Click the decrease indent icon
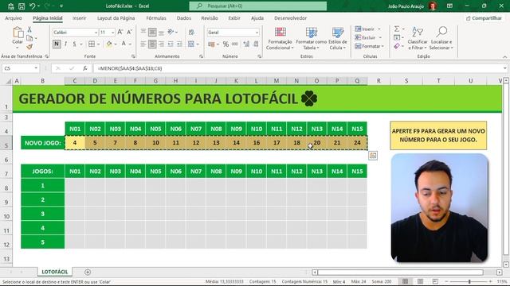Image resolution: width=510 pixels, height=286 pixels. (x=171, y=44)
